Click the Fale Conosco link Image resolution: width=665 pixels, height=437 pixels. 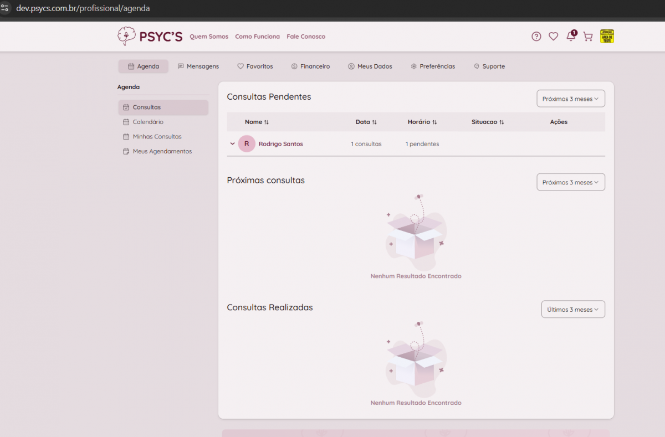point(306,37)
